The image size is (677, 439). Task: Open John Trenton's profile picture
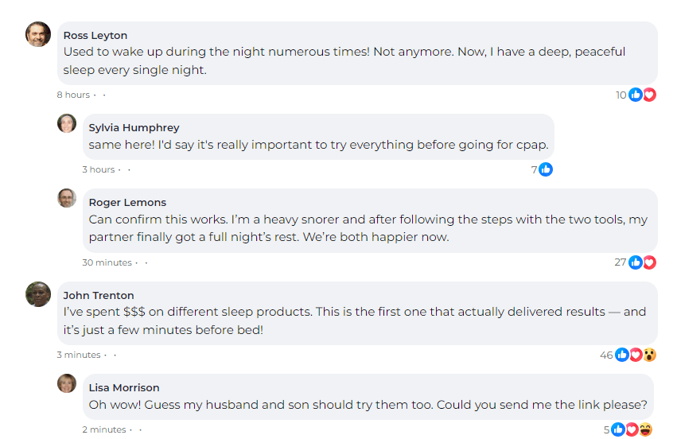[38, 294]
